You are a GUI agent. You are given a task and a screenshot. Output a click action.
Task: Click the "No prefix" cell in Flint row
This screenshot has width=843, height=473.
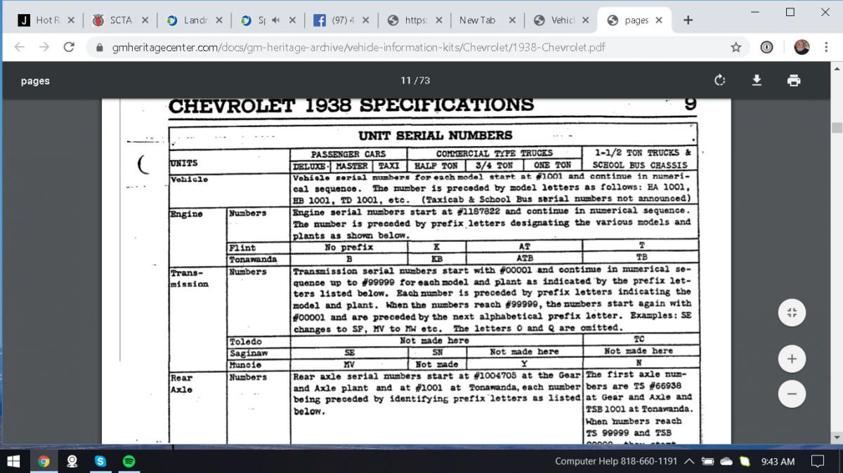click(x=349, y=247)
